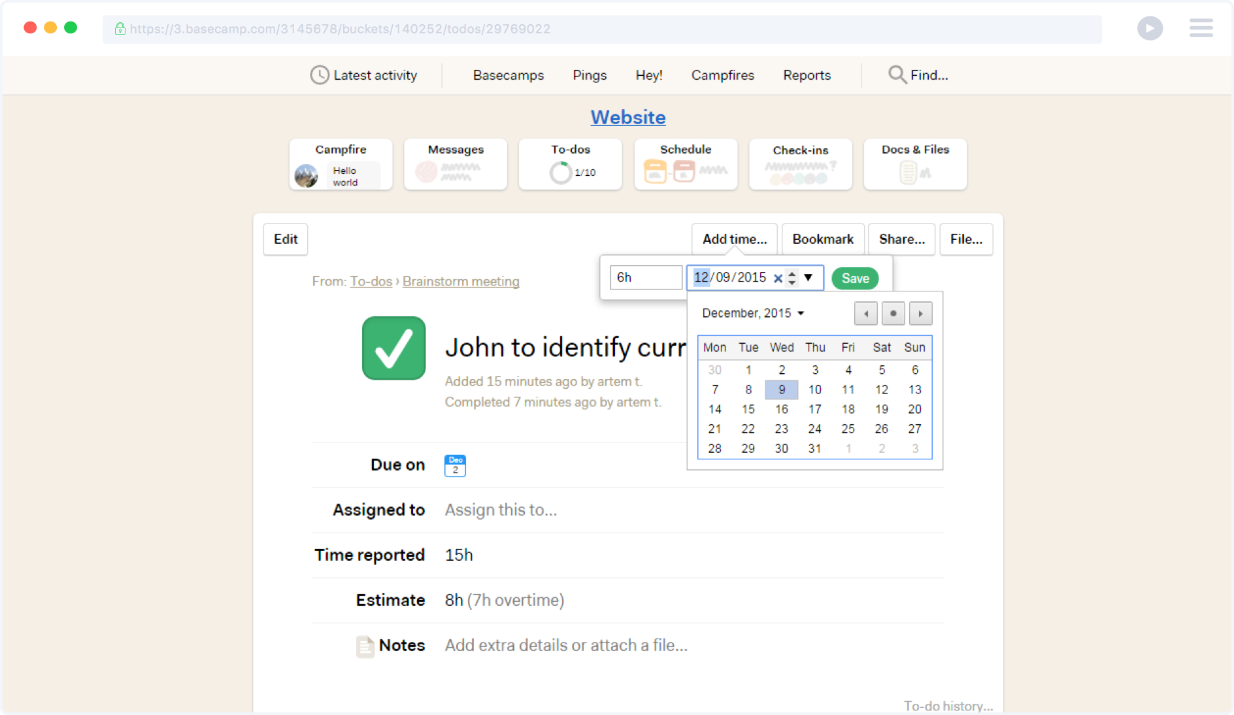Select December 31 in calendar

coord(814,448)
